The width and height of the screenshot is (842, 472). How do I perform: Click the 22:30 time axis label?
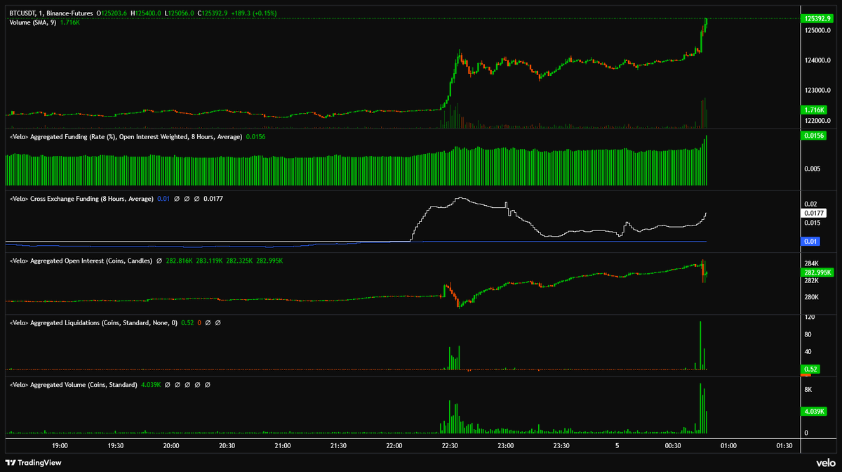tap(449, 445)
